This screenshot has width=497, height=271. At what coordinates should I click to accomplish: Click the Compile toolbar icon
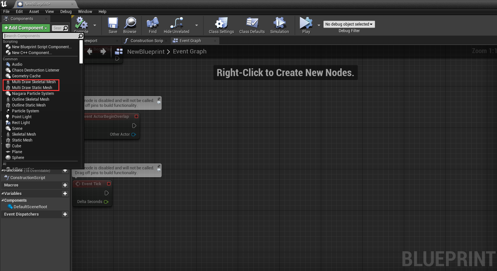coord(81,23)
